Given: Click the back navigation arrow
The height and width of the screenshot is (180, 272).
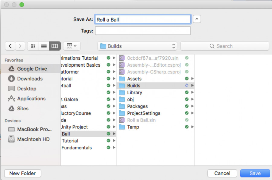Looking at the screenshot, I should click(x=10, y=46).
